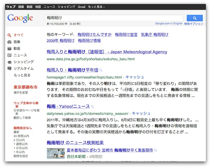This screenshot has width=211, height=168.
Task: Open Japan Meteorological Agency 梅雨入りと梅雨明け result
Action: pos(107,52)
